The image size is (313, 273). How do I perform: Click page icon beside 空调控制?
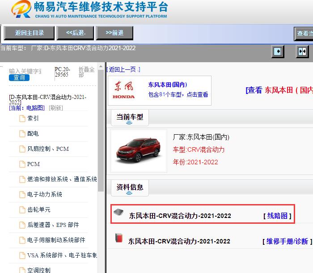(x=22, y=270)
